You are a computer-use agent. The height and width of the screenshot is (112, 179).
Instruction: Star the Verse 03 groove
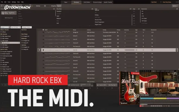[x=43, y=64]
